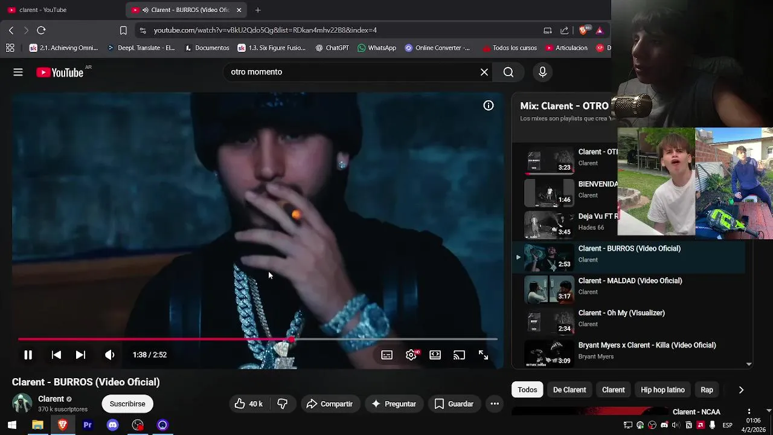This screenshot has width=773, height=435.
Task: Share the video via Compartir
Action: pos(330,404)
